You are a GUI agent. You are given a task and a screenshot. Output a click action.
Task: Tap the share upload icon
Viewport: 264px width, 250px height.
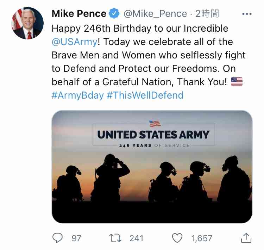pyautogui.click(x=246, y=238)
